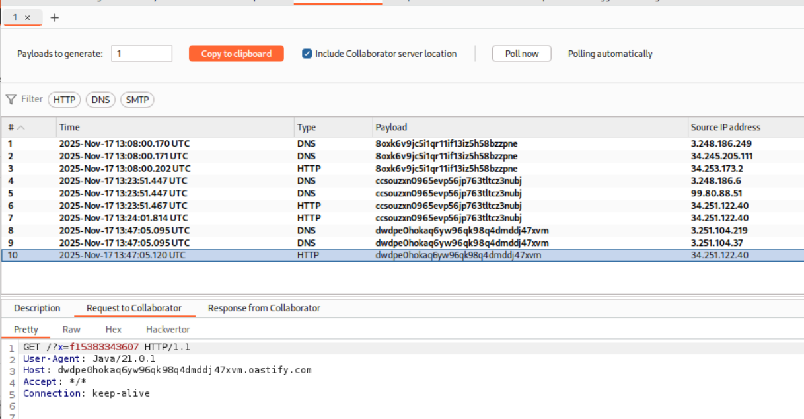
Task: Uncheck Include Collaborator server location
Action: [x=307, y=54]
